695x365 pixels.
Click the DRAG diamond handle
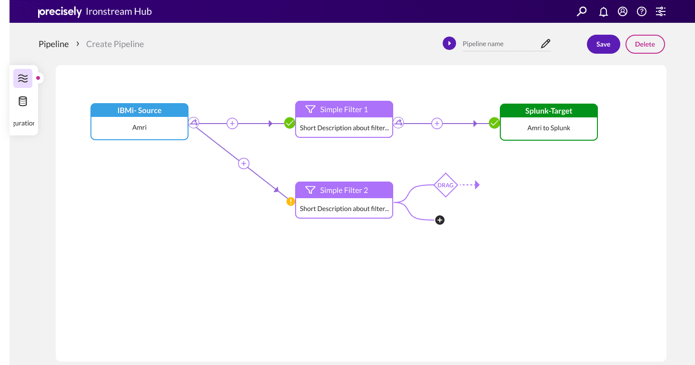tap(446, 185)
